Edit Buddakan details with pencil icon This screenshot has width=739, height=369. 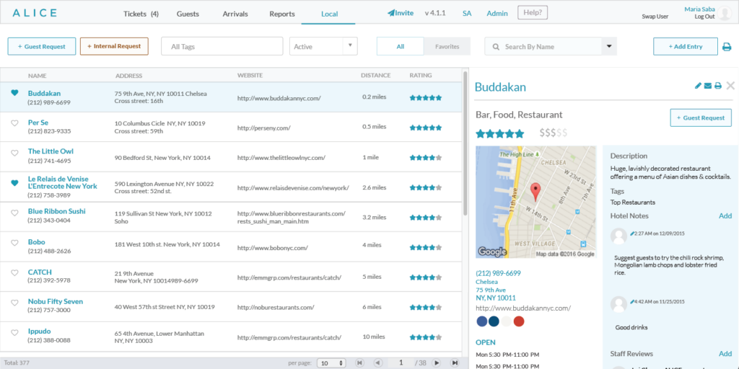pos(699,86)
